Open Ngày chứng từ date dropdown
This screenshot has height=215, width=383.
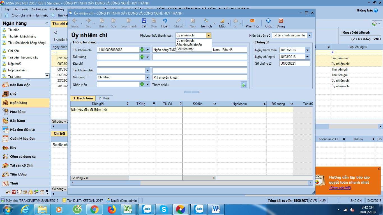[x=308, y=57]
